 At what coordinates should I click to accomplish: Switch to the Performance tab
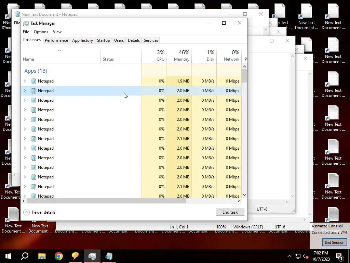[56, 40]
